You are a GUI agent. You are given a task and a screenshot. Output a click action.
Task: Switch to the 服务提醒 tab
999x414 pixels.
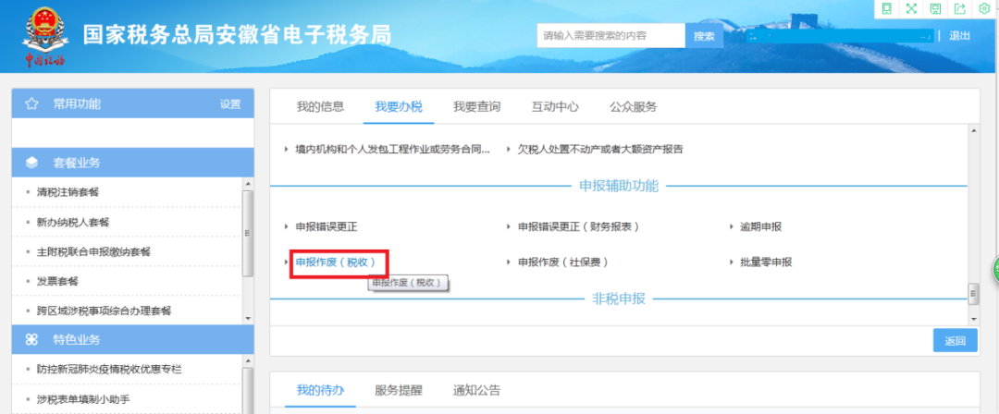(398, 390)
